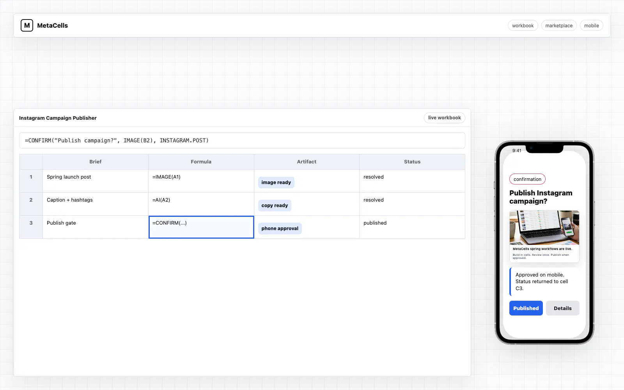Click the Instagram Campaign Publisher title
Screen dimensions: 624x390
point(58,118)
